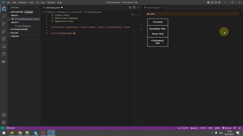The height and width of the screenshot is (136, 243).
Task: Open the Edit menu
Action: [x=14, y=2]
